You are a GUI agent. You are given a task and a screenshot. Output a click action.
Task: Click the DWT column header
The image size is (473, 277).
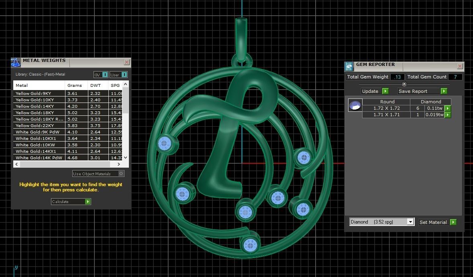(98, 86)
